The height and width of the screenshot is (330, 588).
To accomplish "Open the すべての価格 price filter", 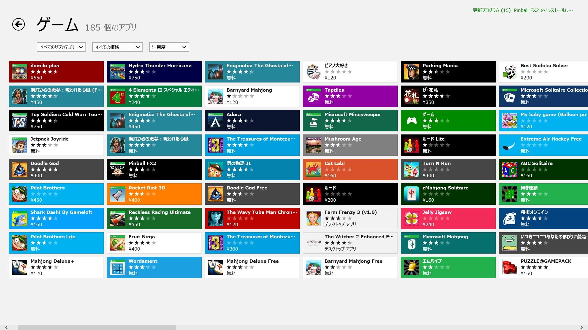I will [118, 47].
